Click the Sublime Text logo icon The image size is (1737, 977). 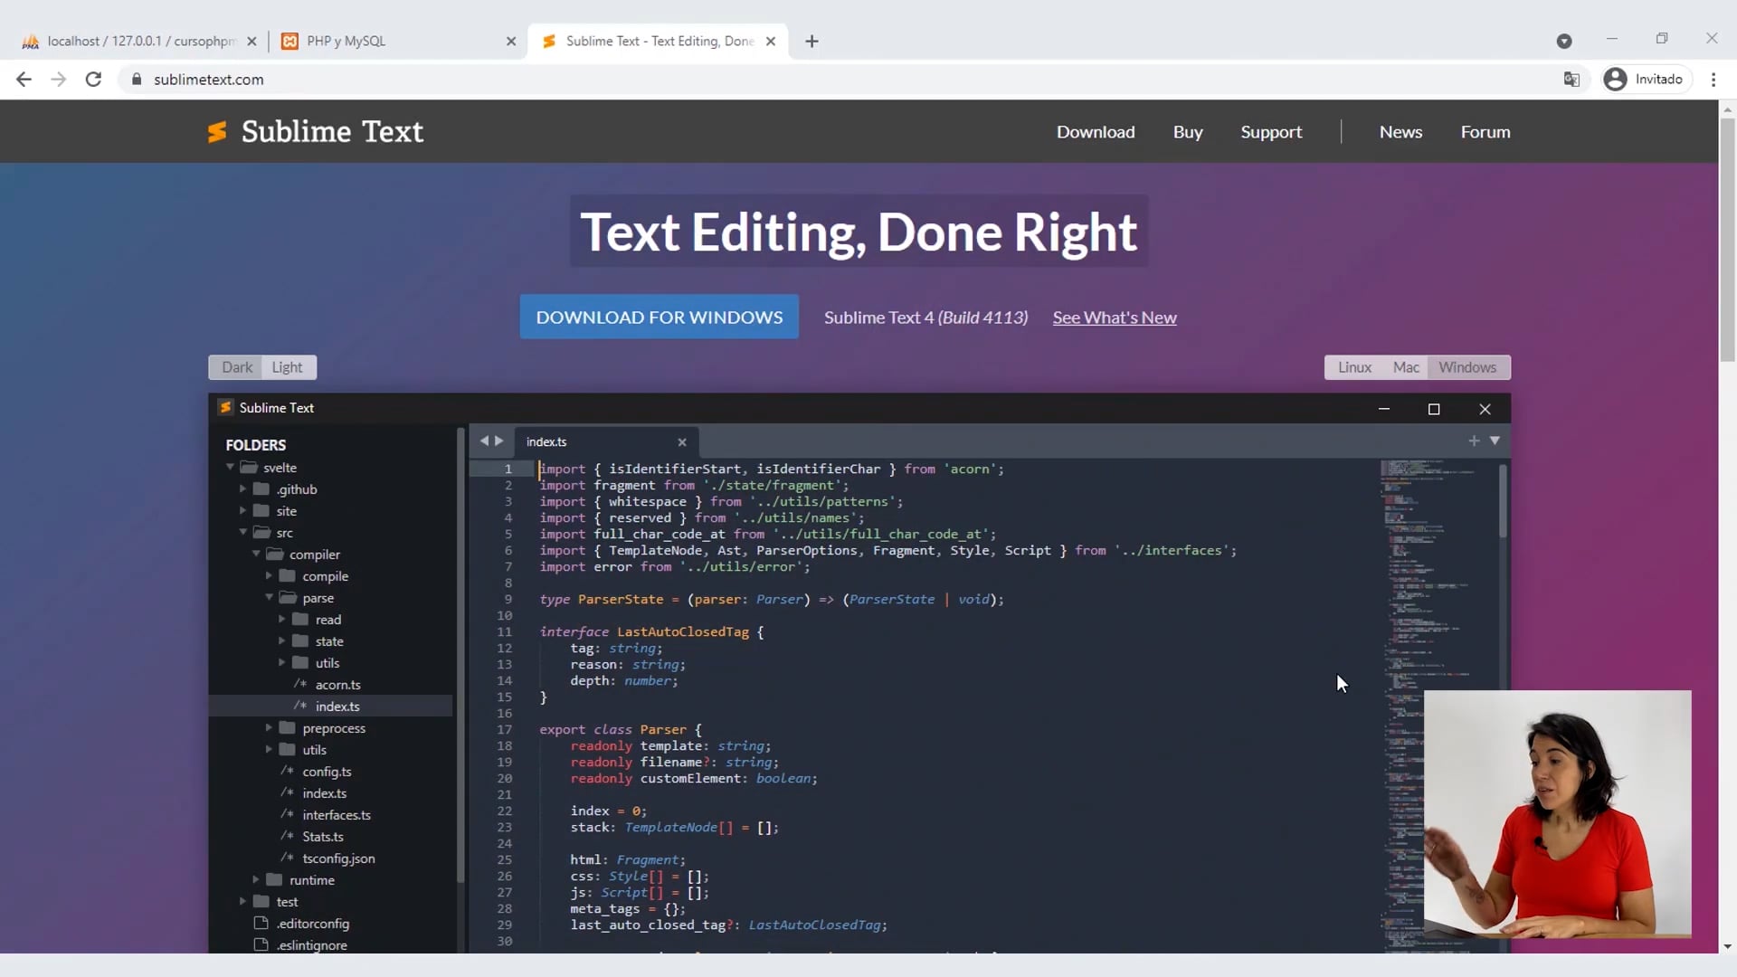(x=217, y=131)
